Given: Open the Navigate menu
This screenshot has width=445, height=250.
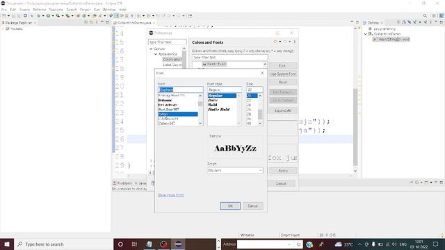Looking at the screenshot, I should (x=56, y=10).
